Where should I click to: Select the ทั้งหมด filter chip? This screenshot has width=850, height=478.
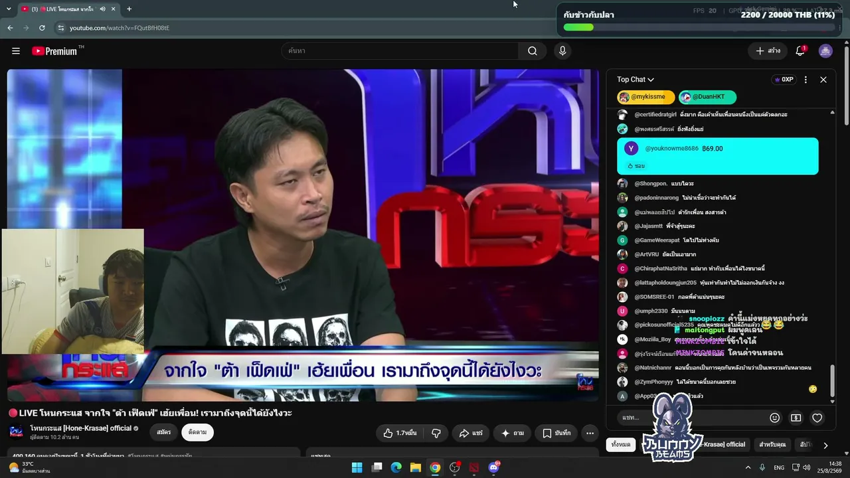click(x=621, y=445)
